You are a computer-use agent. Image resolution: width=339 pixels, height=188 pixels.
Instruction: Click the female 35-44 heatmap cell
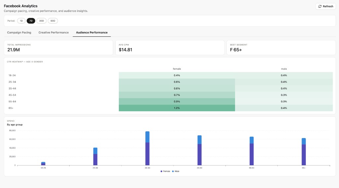point(177,88)
